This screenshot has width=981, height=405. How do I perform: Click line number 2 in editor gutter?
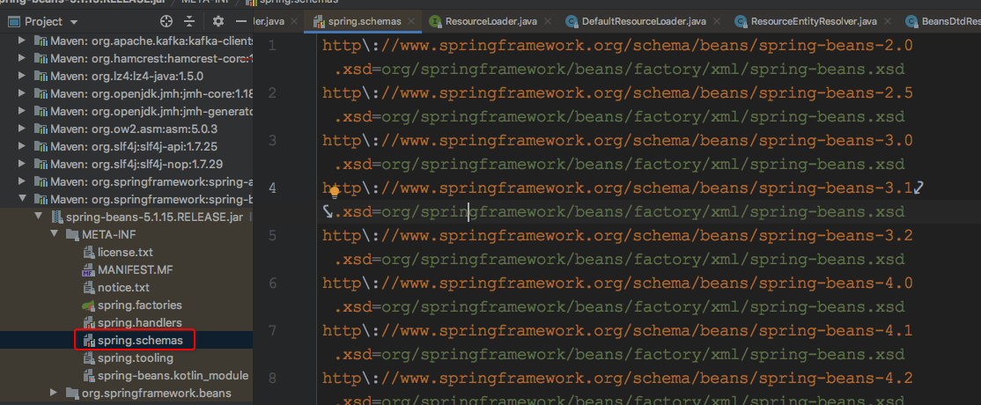click(271, 93)
